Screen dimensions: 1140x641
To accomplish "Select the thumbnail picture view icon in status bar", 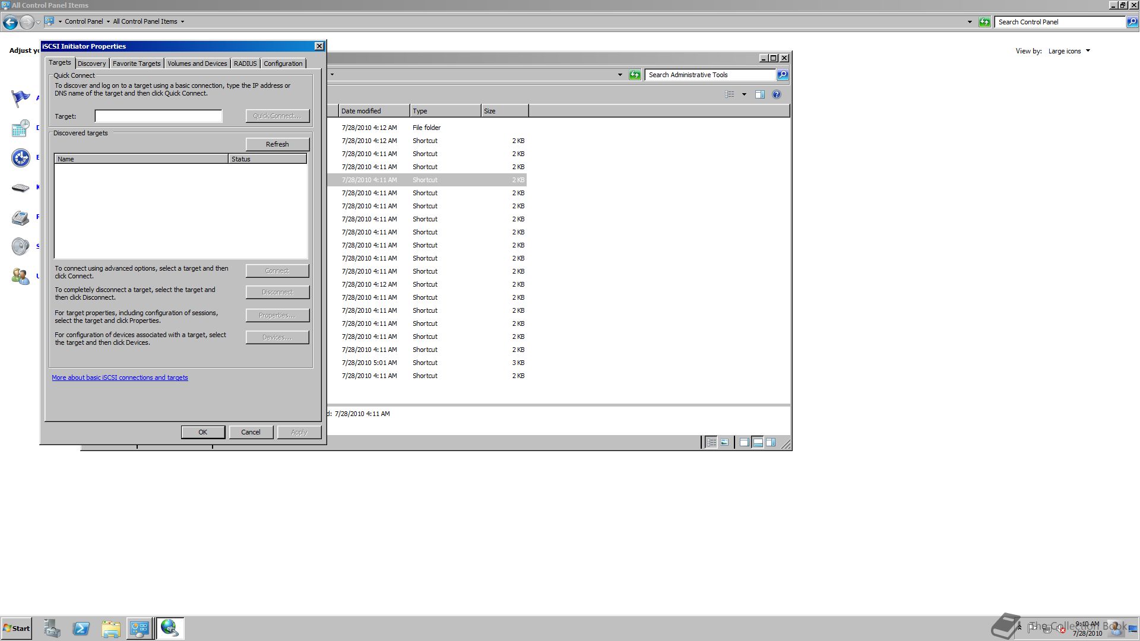I will (724, 442).
